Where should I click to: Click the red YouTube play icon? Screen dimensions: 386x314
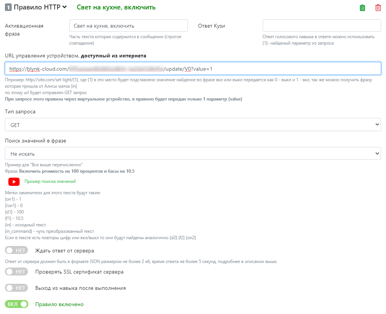(x=14, y=182)
